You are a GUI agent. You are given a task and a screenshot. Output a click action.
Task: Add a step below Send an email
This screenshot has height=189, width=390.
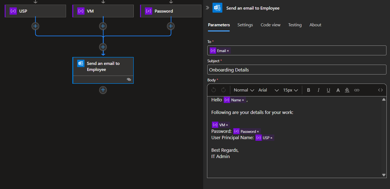click(x=103, y=90)
